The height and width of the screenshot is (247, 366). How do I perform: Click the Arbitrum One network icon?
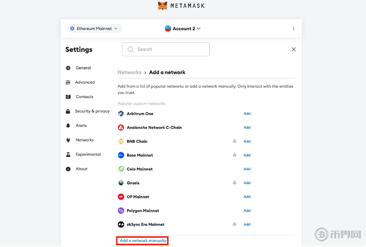(121, 113)
